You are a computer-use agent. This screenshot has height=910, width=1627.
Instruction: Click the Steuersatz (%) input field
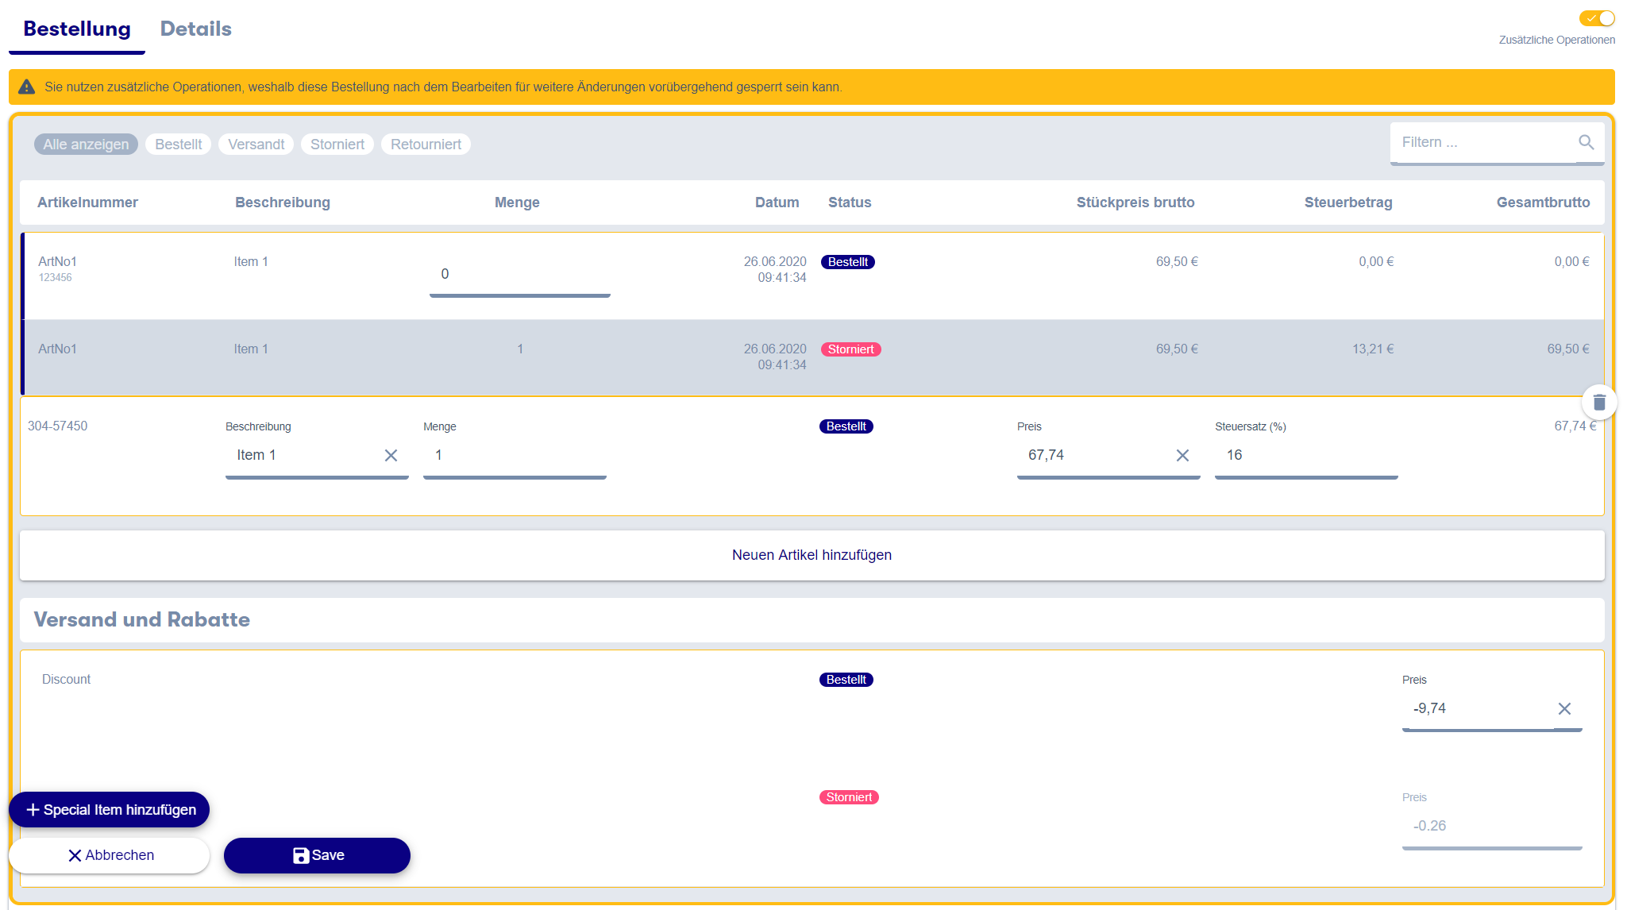(x=1305, y=455)
